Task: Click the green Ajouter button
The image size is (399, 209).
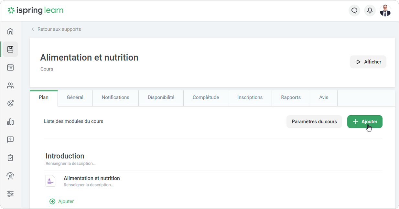Action: (365, 122)
